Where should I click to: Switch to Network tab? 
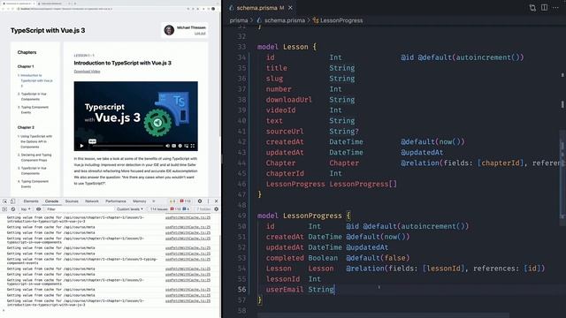[92, 201]
